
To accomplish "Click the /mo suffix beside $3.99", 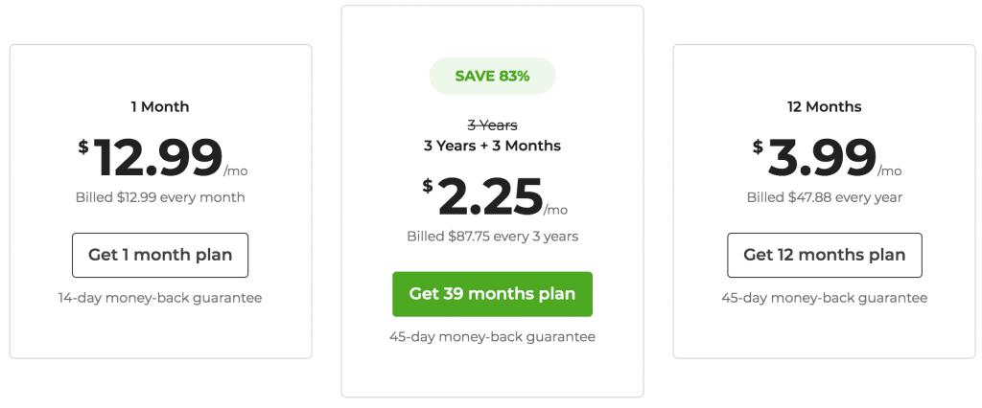I will [x=889, y=171].
